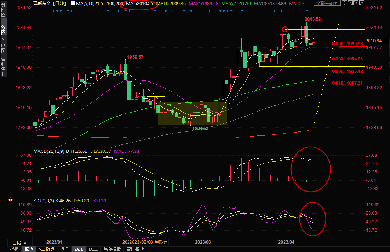
Task: Select the 指标 tab at the bottom
Action: (x=14, y=249)
